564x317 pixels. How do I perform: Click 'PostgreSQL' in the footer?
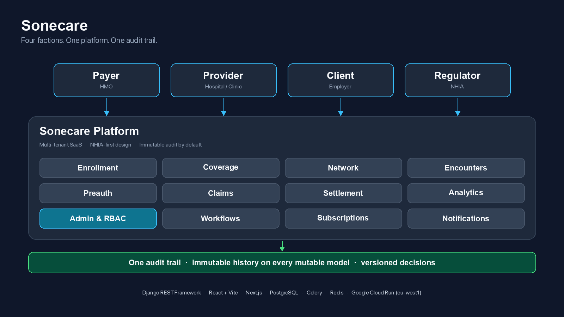coord(284,293)
